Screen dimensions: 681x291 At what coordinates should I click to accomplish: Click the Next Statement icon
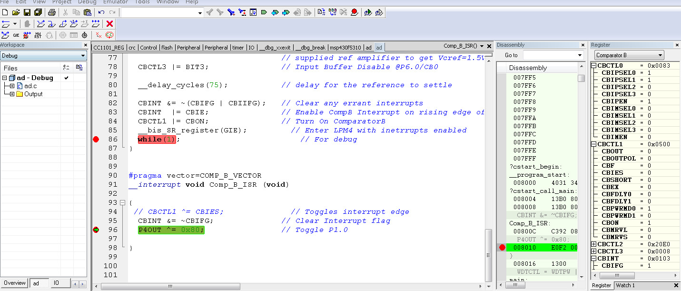point(74,23)
